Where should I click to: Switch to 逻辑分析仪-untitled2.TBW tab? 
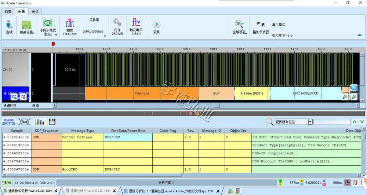coord(90,191)
